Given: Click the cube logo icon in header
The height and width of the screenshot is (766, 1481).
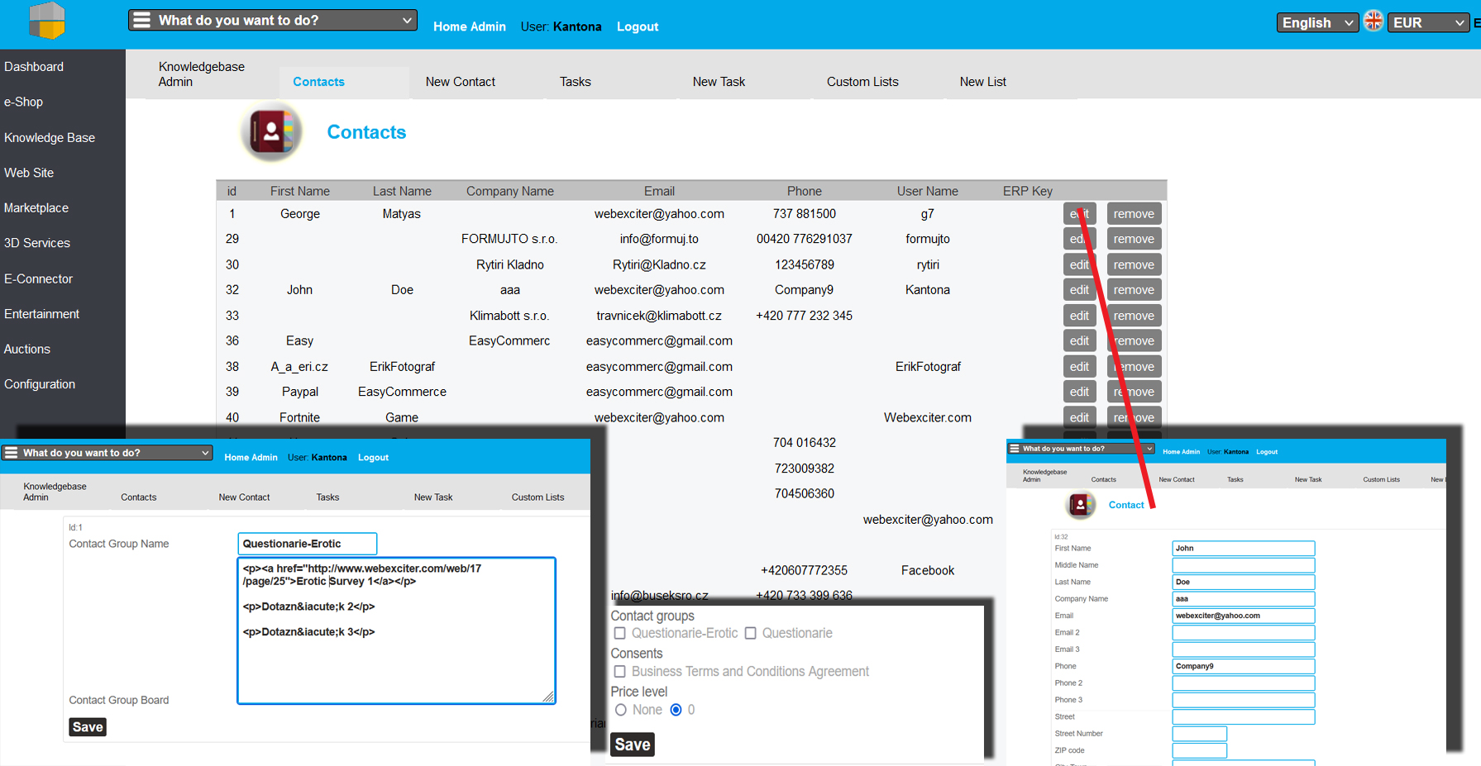Looking at the screenshot, I should tap(46, 21).
